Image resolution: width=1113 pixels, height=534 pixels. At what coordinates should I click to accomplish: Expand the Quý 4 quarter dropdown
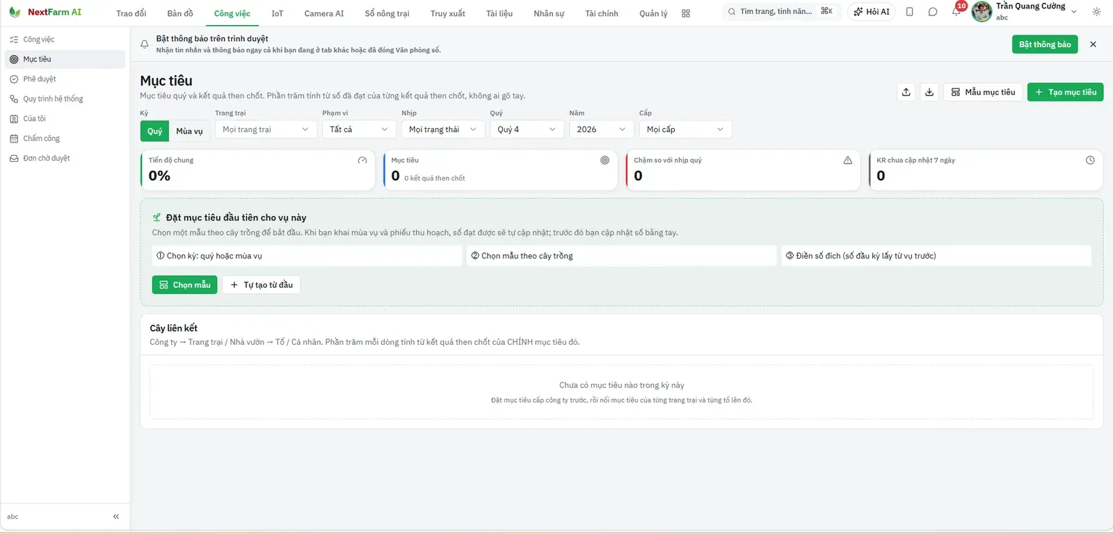527,129
